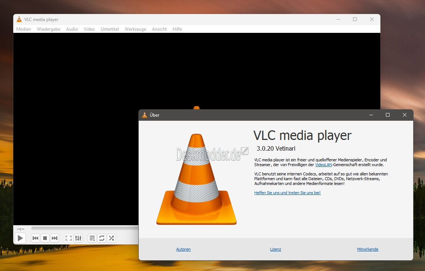
Task: Click the playback seek bar
Action: (85, 229)
